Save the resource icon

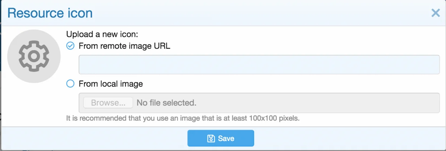(x=221, y=138)
